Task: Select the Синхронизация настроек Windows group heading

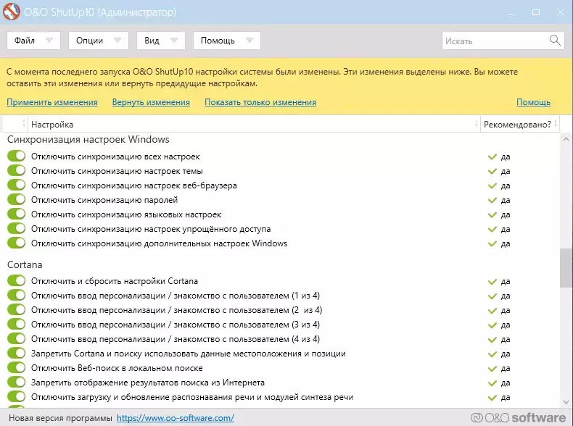Action: [88, 139]
